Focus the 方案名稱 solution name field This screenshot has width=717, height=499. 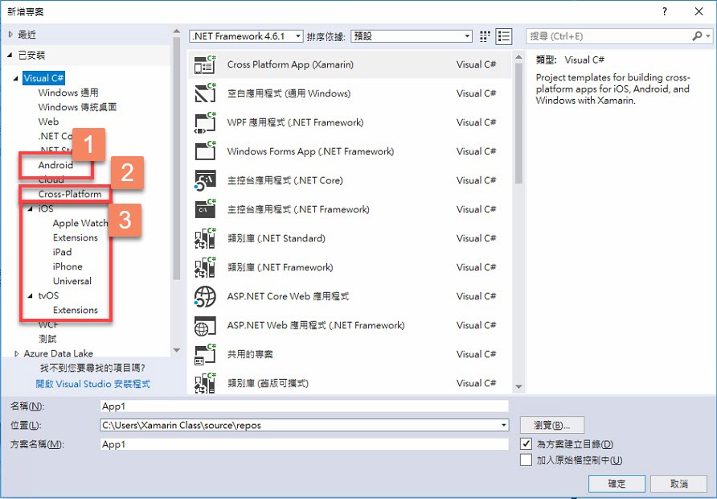click(305, 444)
